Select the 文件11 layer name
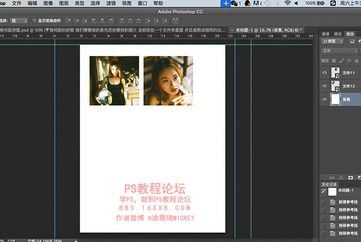 349,73
